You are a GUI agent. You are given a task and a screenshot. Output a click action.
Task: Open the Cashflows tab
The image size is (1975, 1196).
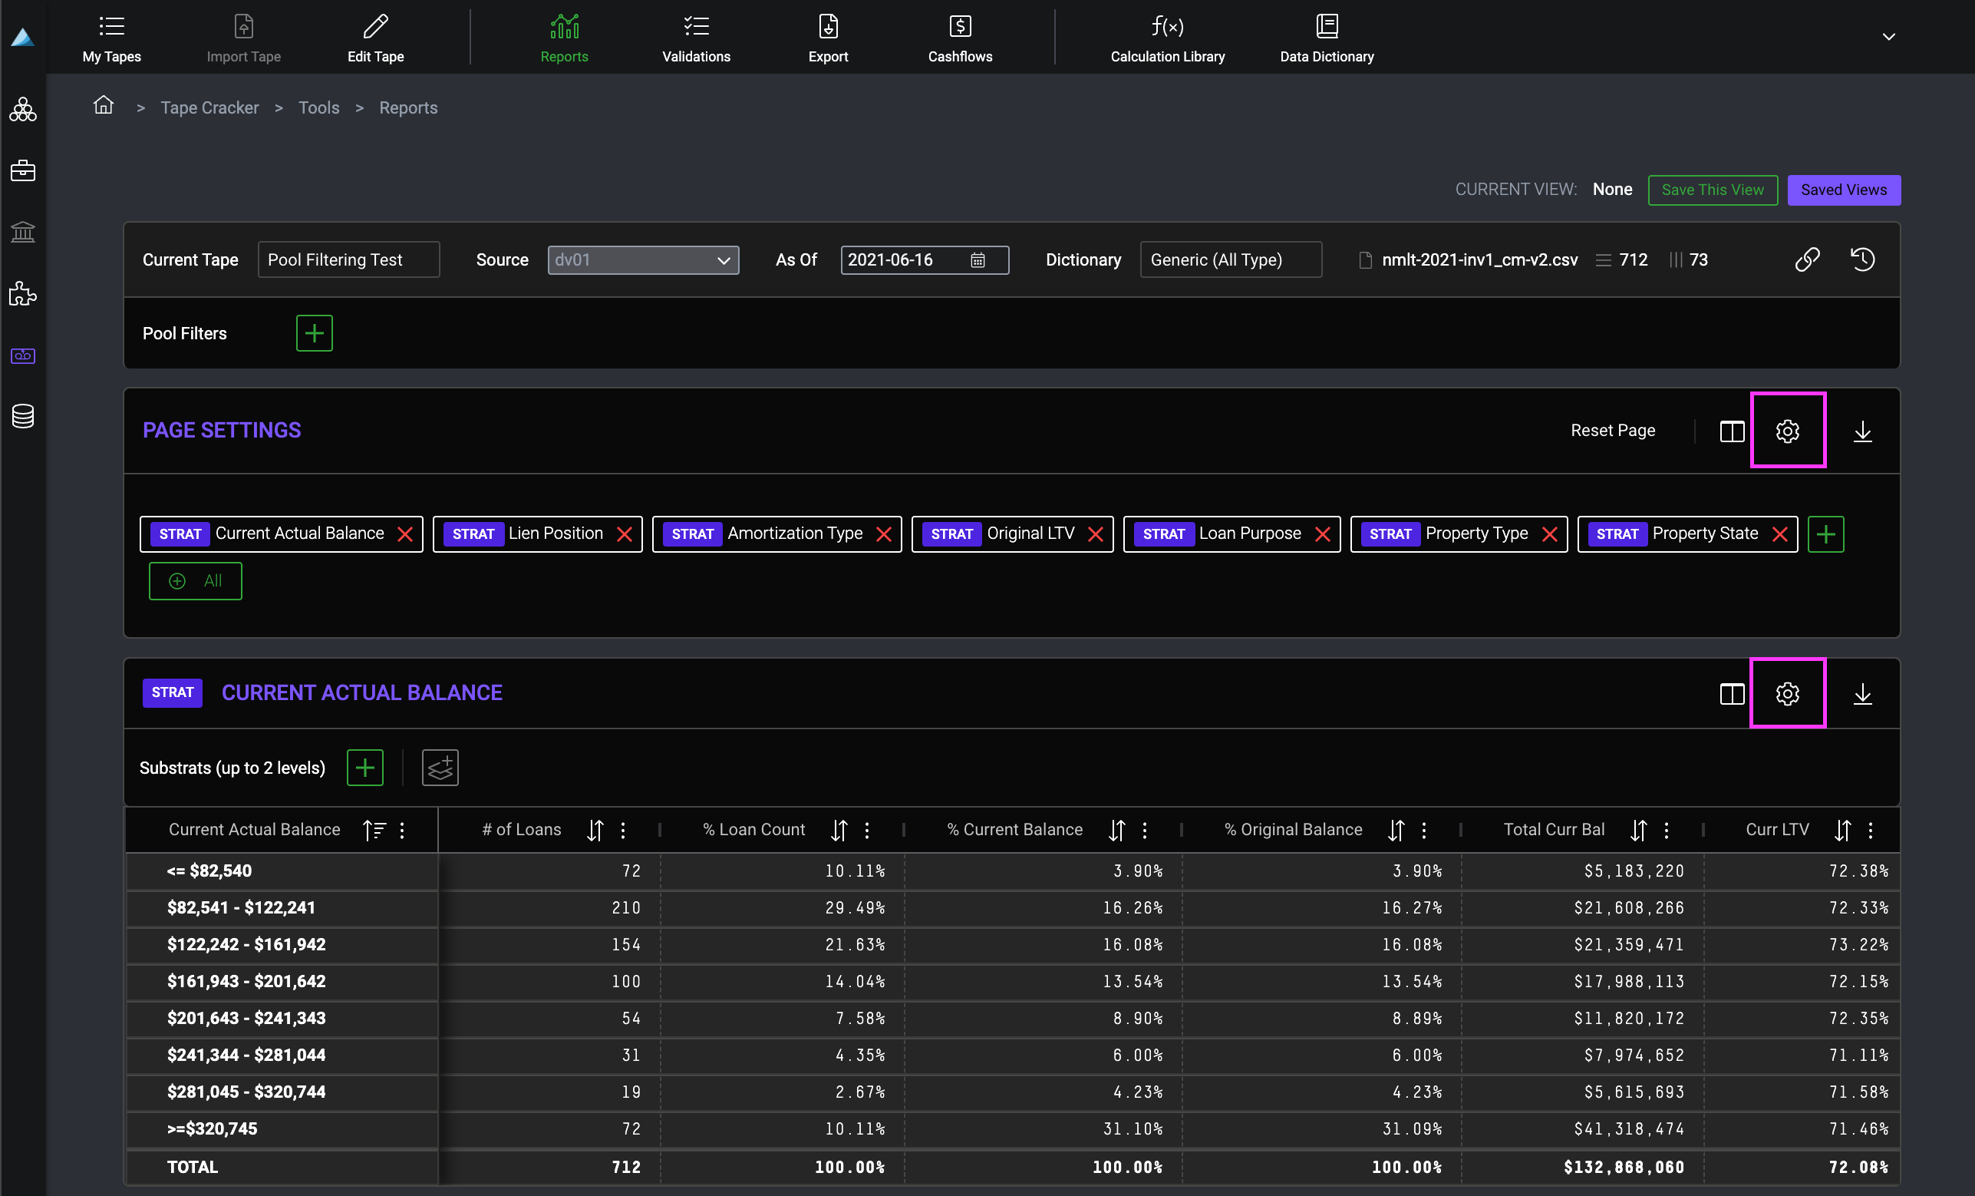tap(959, 38)
